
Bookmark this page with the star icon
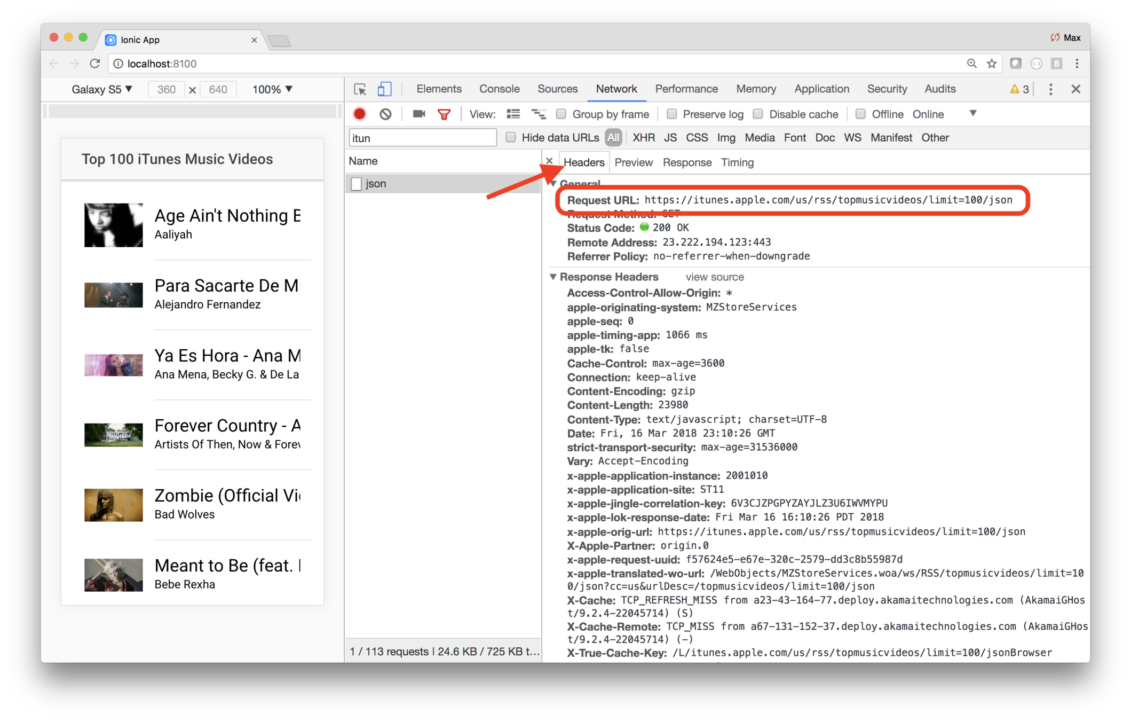992,64
